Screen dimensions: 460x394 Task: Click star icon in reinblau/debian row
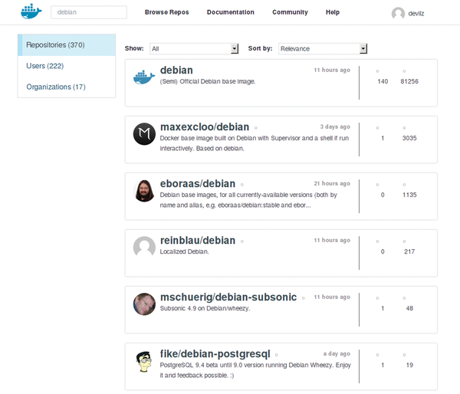tap(377, 241)
